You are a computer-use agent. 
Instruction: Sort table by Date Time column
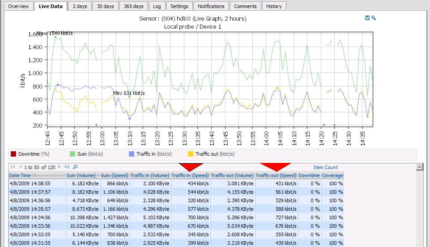[x=20, y=175]
